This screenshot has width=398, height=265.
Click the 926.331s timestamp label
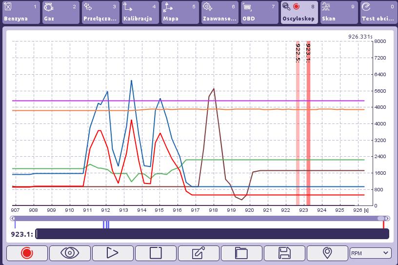tap(360, 37)
